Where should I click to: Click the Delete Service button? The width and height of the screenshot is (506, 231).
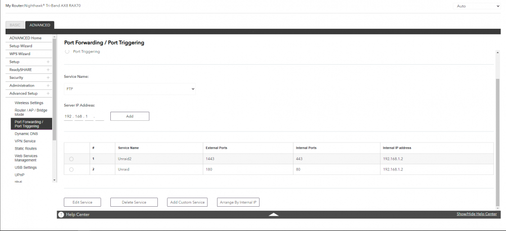134,202
